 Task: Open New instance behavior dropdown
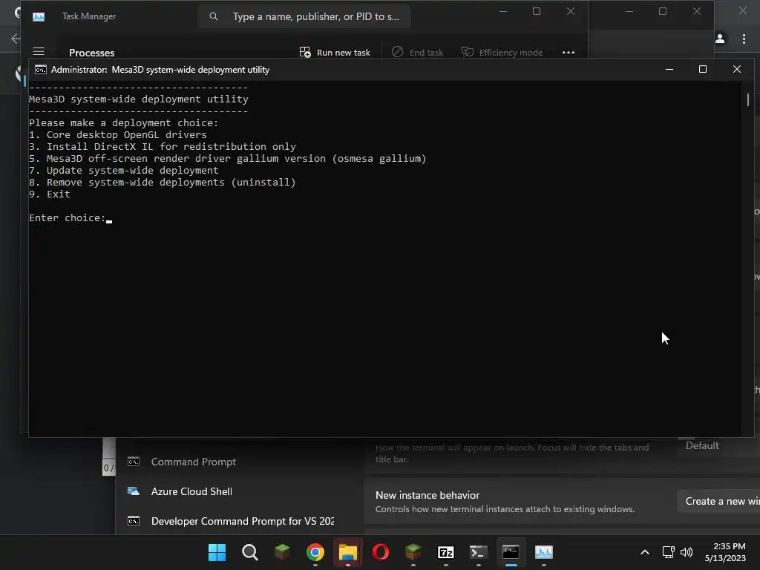pos(718,501)
